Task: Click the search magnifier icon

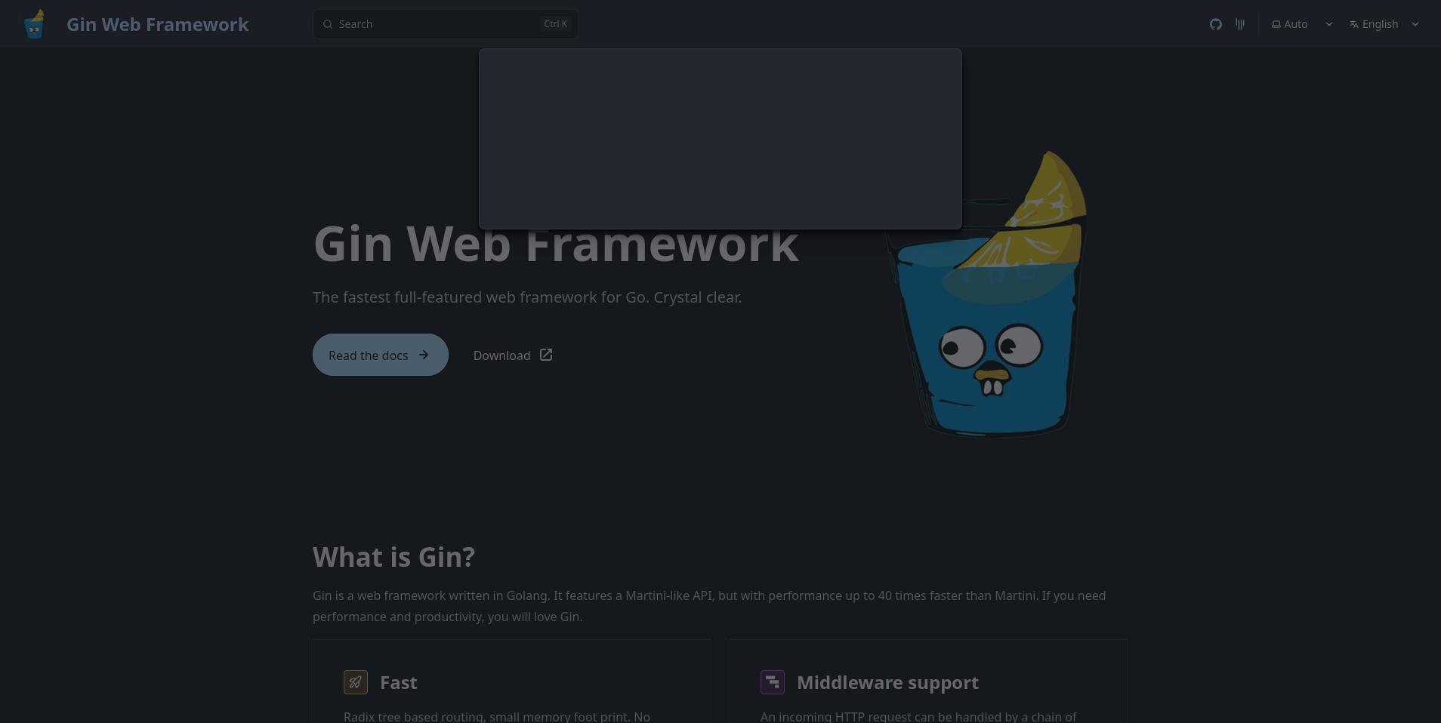Action: pos(328,24)
